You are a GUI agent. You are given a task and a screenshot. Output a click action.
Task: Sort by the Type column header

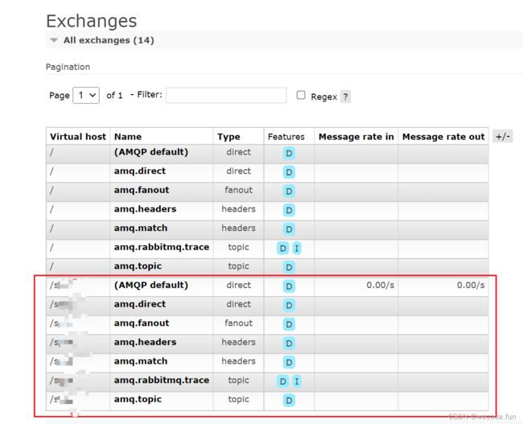(x=229, y=137)
